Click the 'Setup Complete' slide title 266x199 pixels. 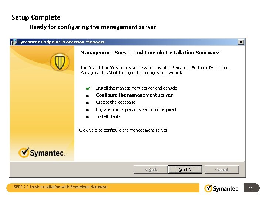coord(36,17)
